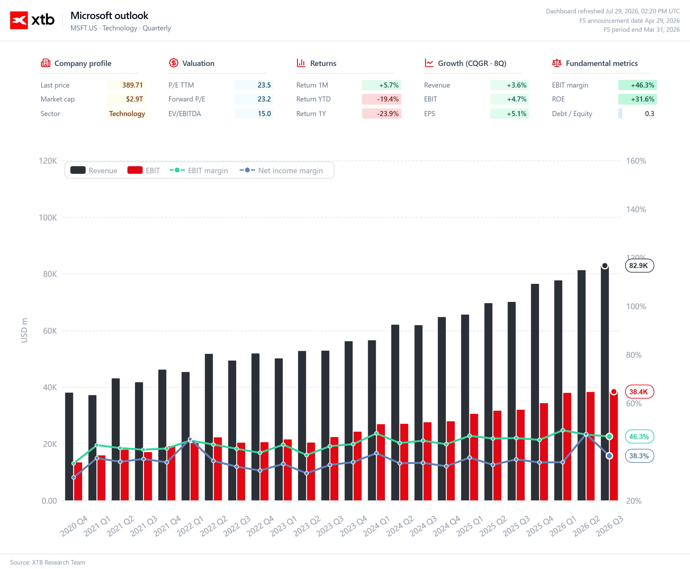690x569 pixels.
Task: Select the Forward P/E value 23.2
Action: (x=254, y=99)
